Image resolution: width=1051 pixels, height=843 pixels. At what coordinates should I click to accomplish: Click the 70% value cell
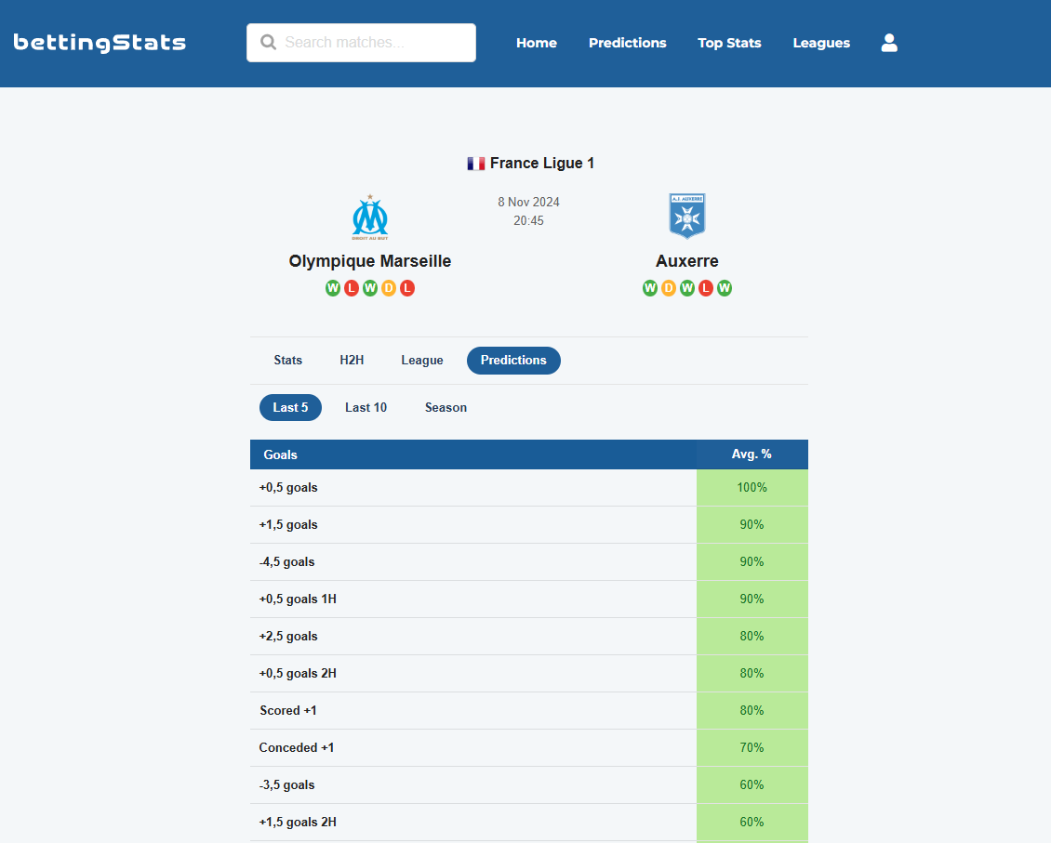tap(752, 748)
